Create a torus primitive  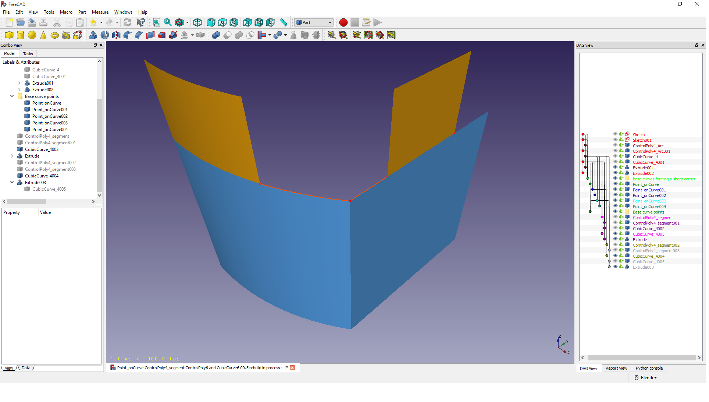(55, 35)
